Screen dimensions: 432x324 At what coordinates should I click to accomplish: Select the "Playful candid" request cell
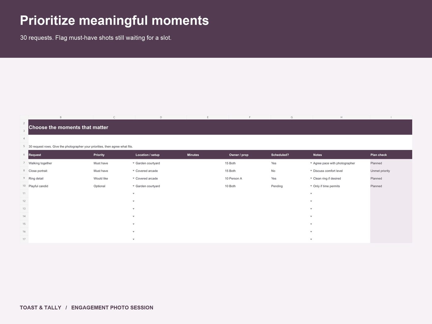[x=61, y=186]
